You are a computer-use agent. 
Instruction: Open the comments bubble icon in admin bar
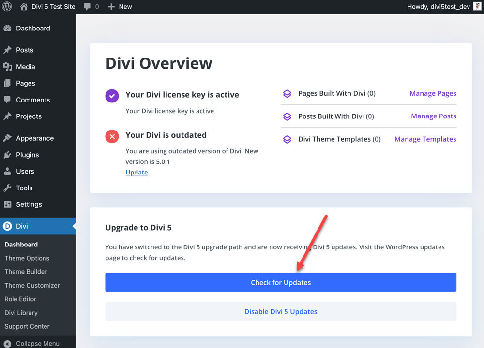(x=87, y=6)
